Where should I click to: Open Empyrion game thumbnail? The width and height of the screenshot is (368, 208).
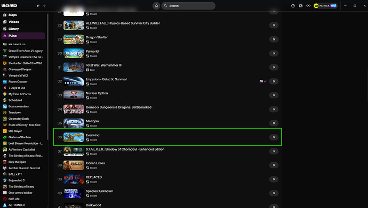pyautogui.click(x=74, y=81)
